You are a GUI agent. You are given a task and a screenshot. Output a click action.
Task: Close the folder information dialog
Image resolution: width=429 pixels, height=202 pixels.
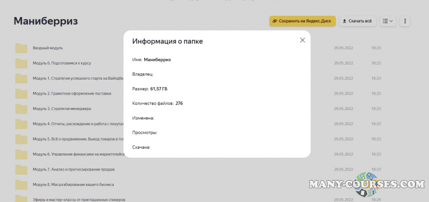click(x=302, y=40)
